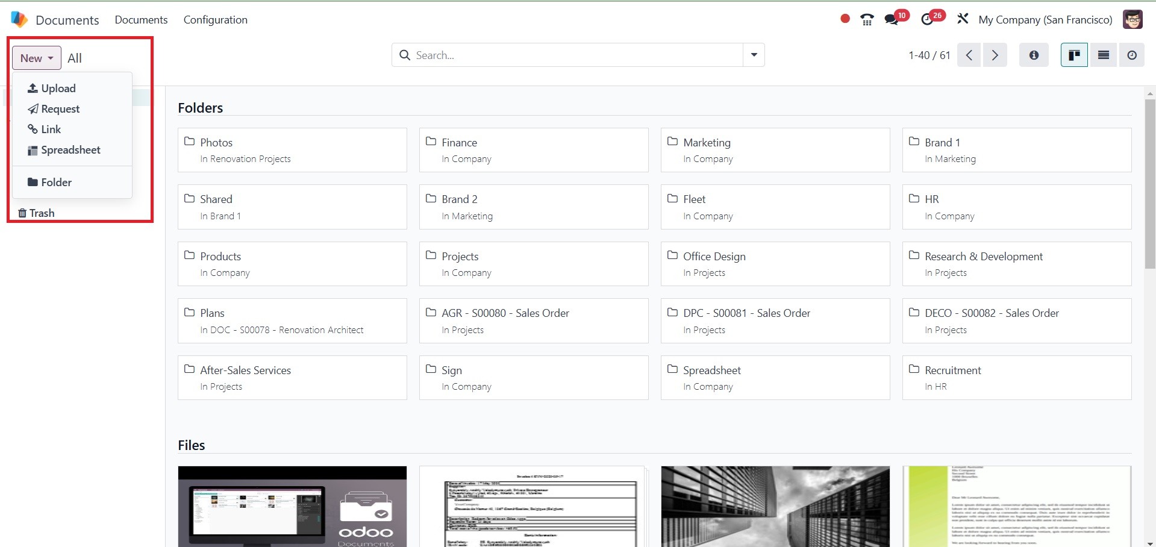This screenshot has width=1156, height=547.
Task: Open the Configuration menu
Action: 215,20
